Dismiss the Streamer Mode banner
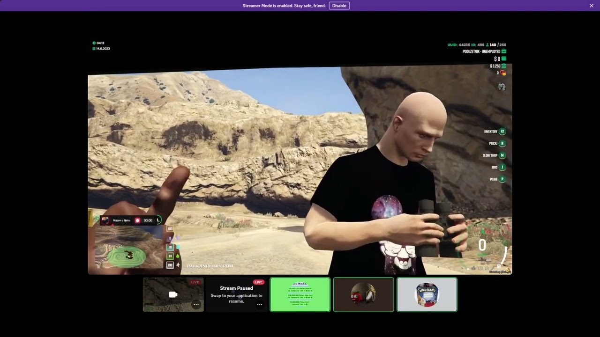The width and height of the screenshot is (600, 337). tap(592, 6)
